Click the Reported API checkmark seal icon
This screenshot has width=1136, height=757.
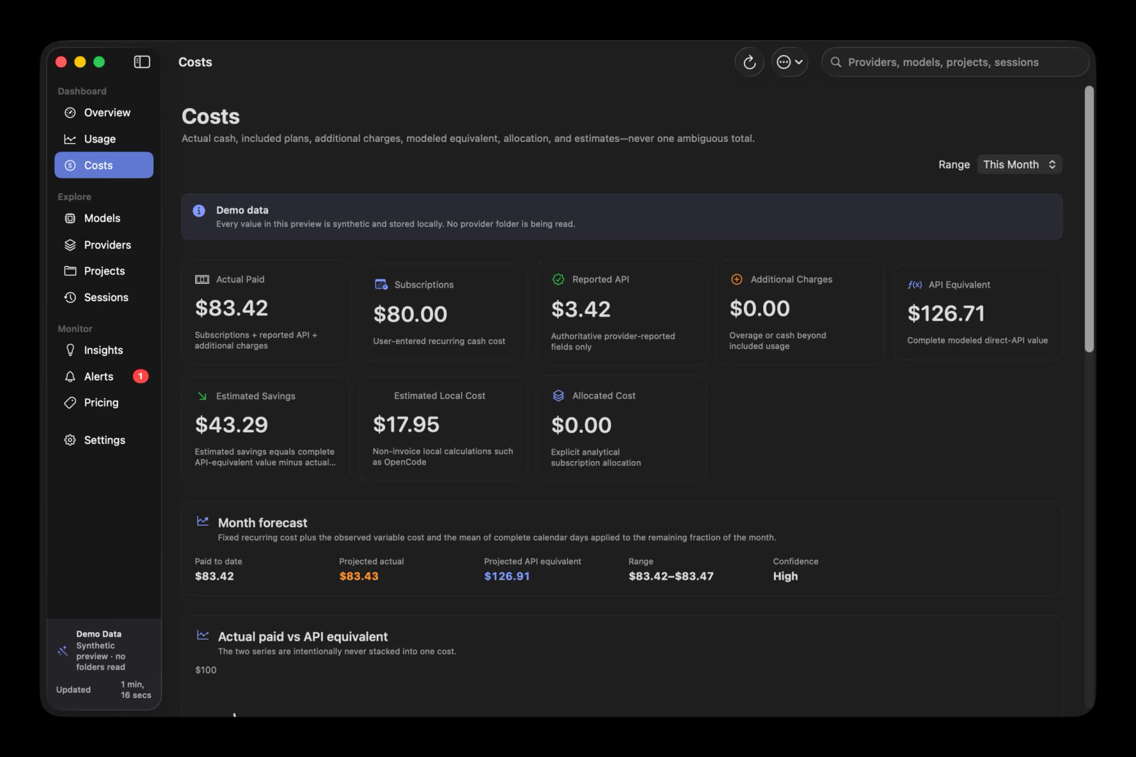(x=558, y=279)
